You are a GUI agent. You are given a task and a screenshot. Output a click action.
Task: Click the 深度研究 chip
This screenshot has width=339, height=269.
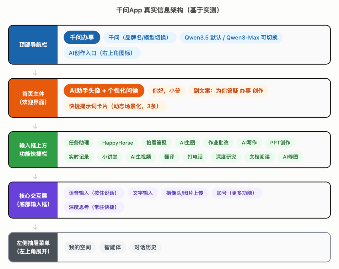(226, 157)
